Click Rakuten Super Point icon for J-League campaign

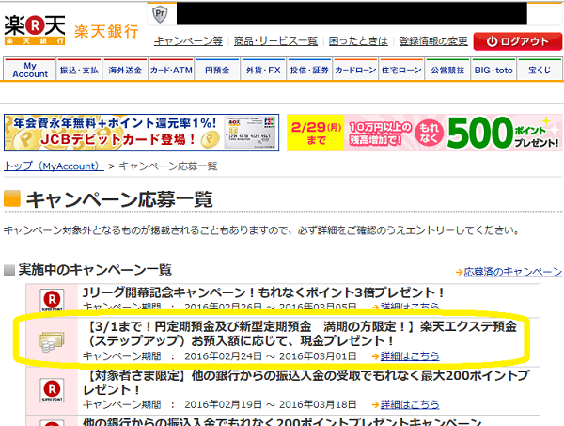tap(52, 300)
